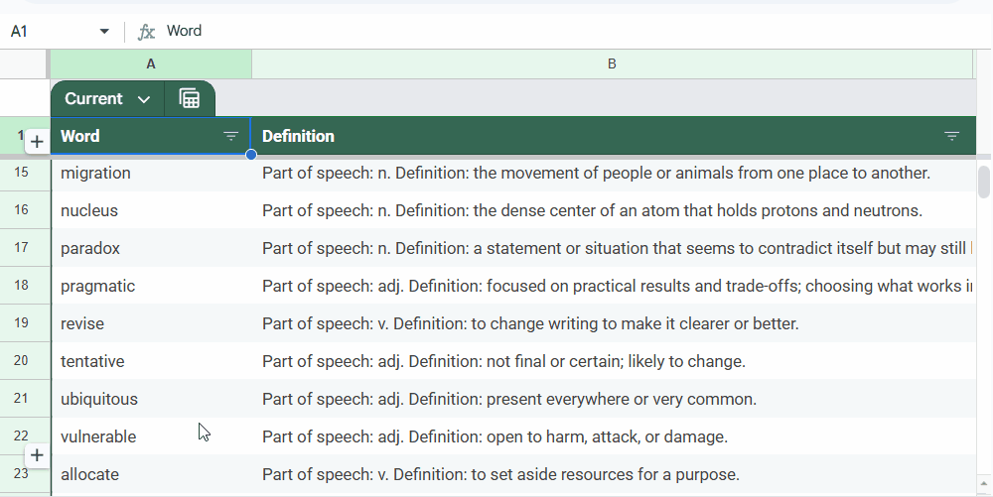993x497 pixels.
Task: Click the blue selection handle on Word cell
Action: pyautogui.click(x=251, y=155)
